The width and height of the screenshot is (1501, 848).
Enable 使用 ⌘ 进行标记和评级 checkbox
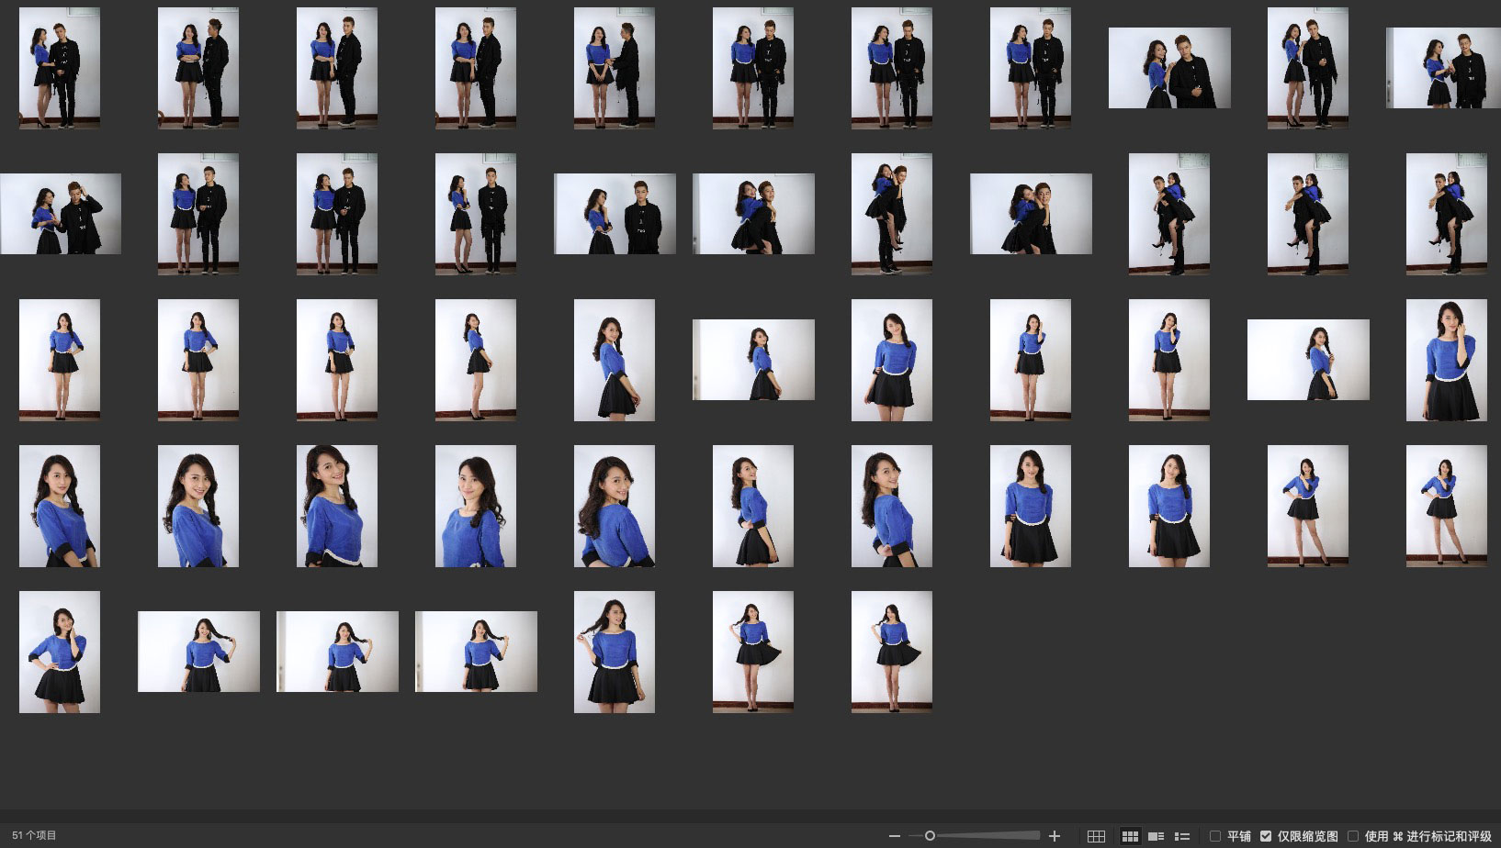point(1353,836)
